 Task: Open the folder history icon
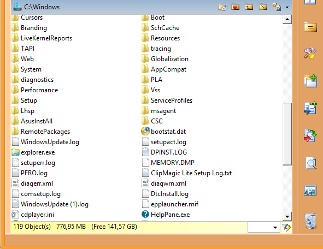[x=222, y=7]
